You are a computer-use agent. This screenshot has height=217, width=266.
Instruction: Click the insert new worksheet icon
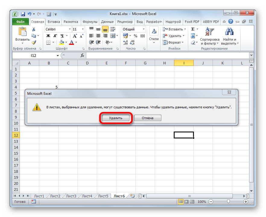[x=132, y=196]
